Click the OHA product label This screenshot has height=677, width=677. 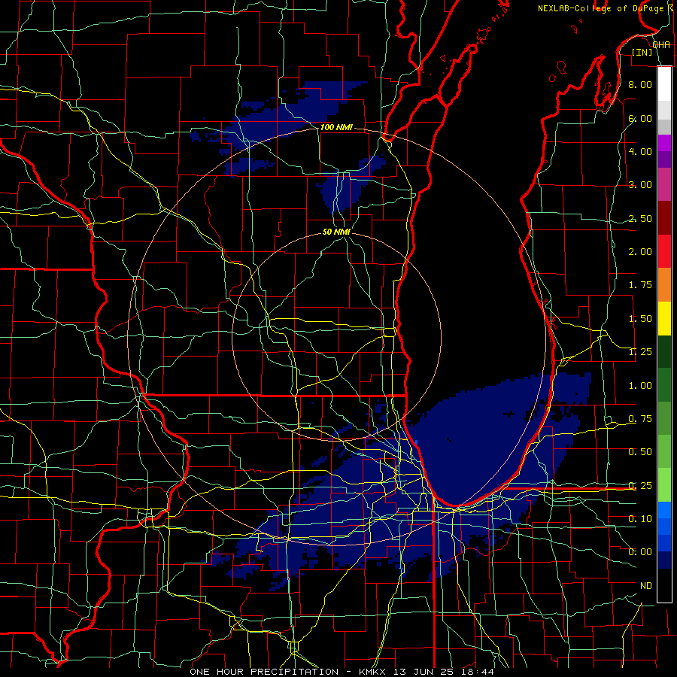661,45
